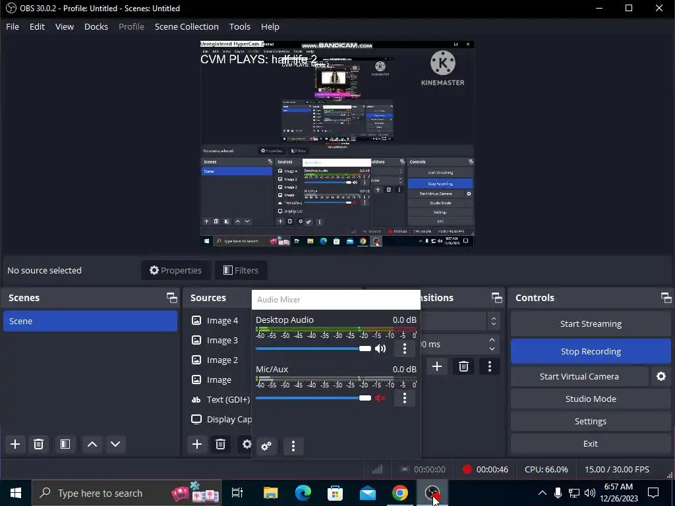Click the Filters button
675x506 pixels.
(241, 270)
